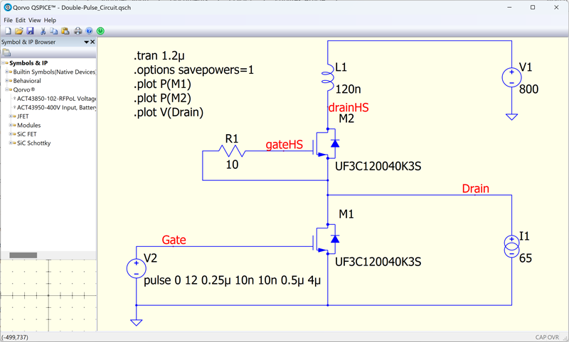
Task: Run simulation with green power icon
Action: pos(100,31)
